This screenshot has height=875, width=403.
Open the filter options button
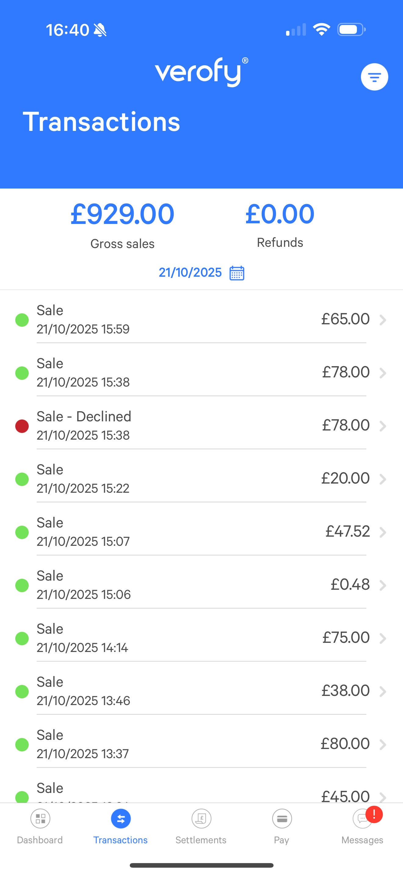pyautogui.click(x=374, y=77)
